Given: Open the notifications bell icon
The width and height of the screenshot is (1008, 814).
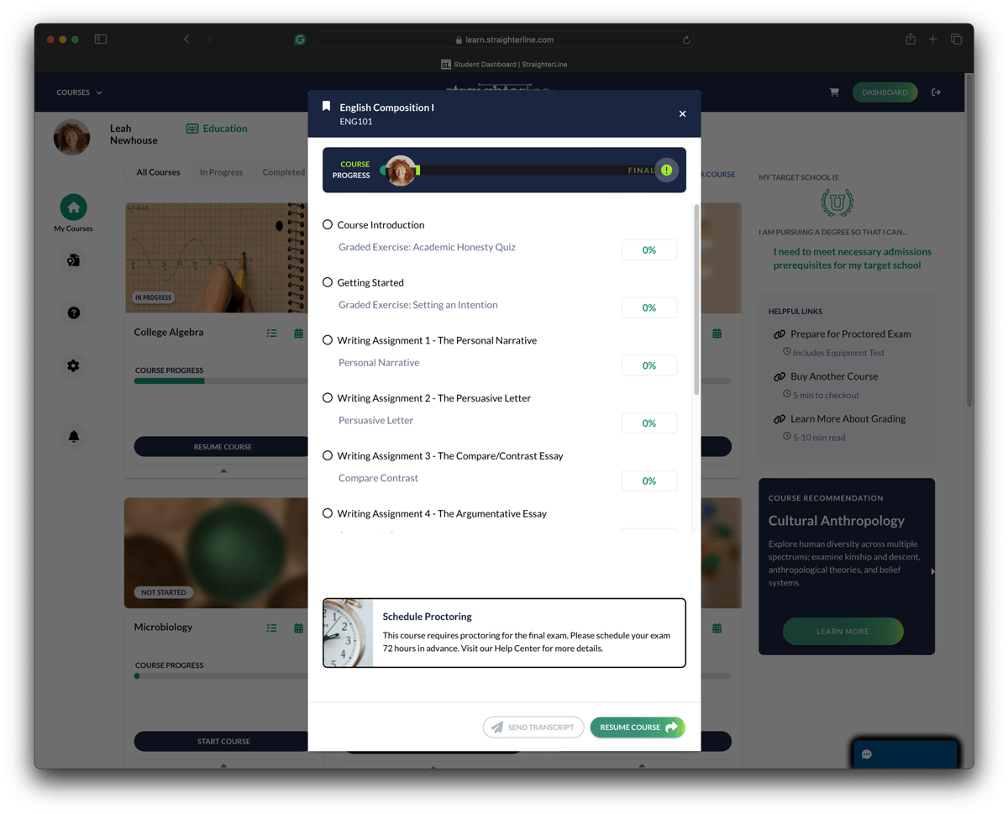Looking at the screenshot, I should [73, 436].
